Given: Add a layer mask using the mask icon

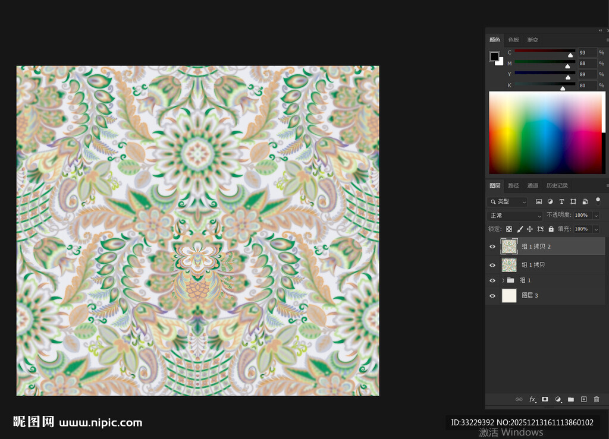Looking at the screenshot, I should (545, 399).
